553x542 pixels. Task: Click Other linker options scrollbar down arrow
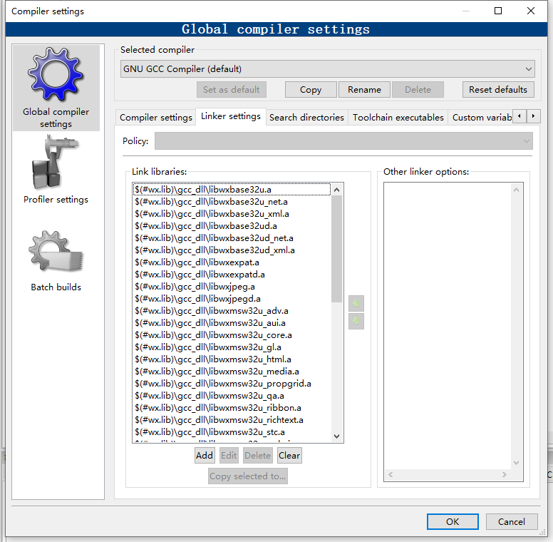click(x=517, y=463)
